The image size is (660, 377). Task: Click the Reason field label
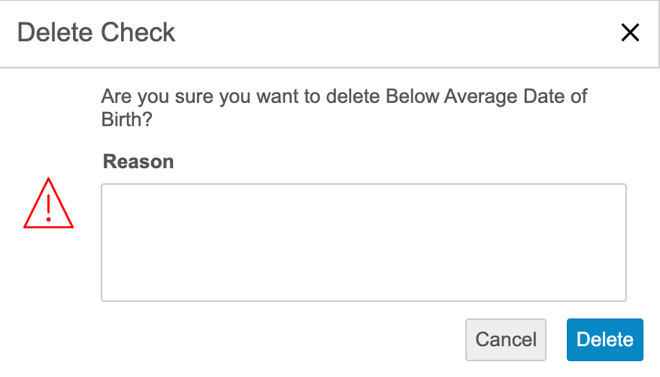pyautogui.click(x=138, y=161)
